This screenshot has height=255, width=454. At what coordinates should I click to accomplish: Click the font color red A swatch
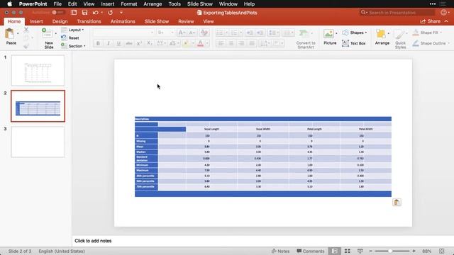tap(200, 43)
